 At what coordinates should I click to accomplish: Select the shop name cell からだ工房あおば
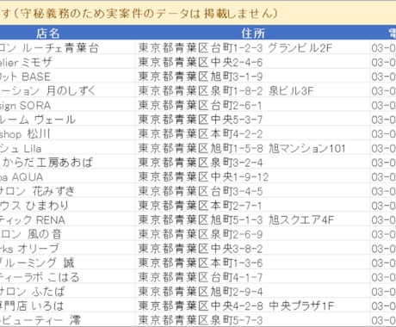(x=67, y=162)
